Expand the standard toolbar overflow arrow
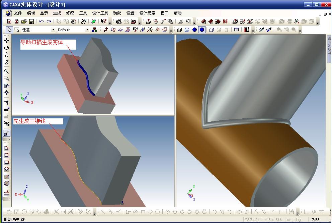Screen dimensions: 332x223 click(110, 22)
